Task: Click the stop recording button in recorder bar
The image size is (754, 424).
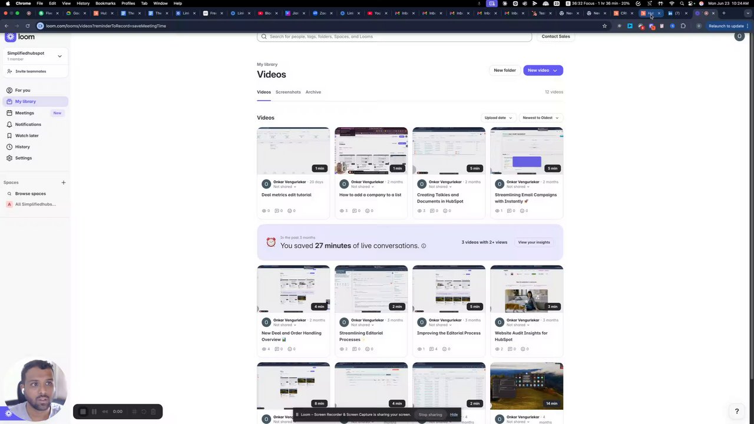Action: click(x=83, y=412)
